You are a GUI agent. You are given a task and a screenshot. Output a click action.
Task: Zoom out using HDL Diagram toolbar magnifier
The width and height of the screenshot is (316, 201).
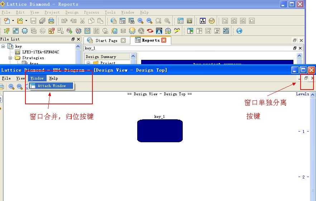[x=20, y=87]
